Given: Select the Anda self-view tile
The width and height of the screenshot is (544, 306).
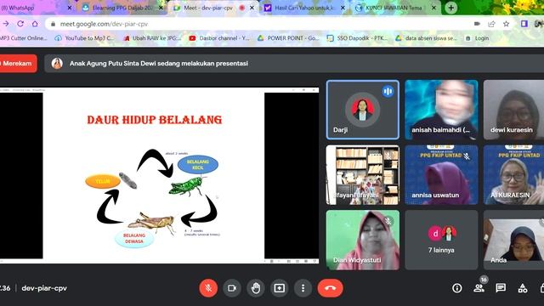Looking at the screenshot, I should point(513,240).
